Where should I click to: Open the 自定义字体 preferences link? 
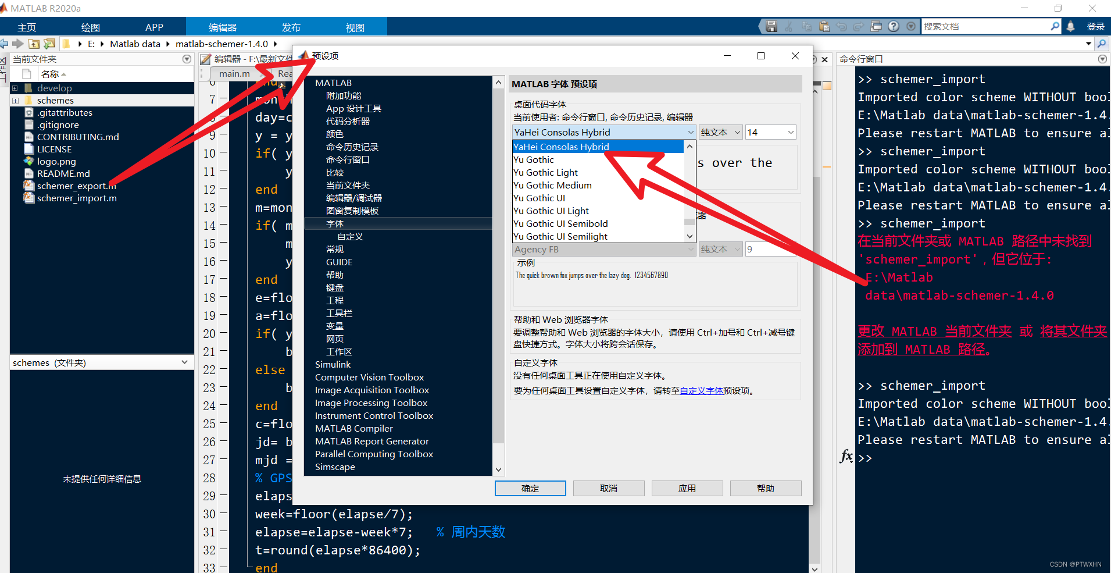(x=702, y=391)
